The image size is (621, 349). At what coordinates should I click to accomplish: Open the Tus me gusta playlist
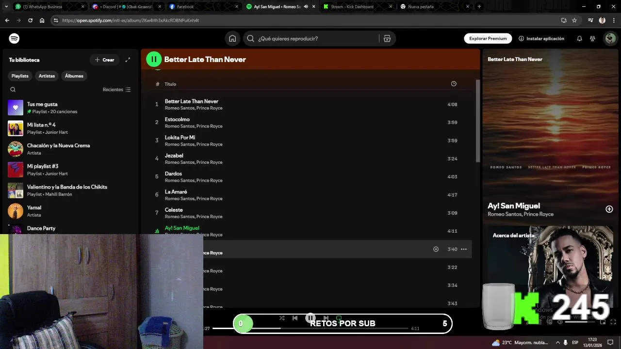coord(70,108)
